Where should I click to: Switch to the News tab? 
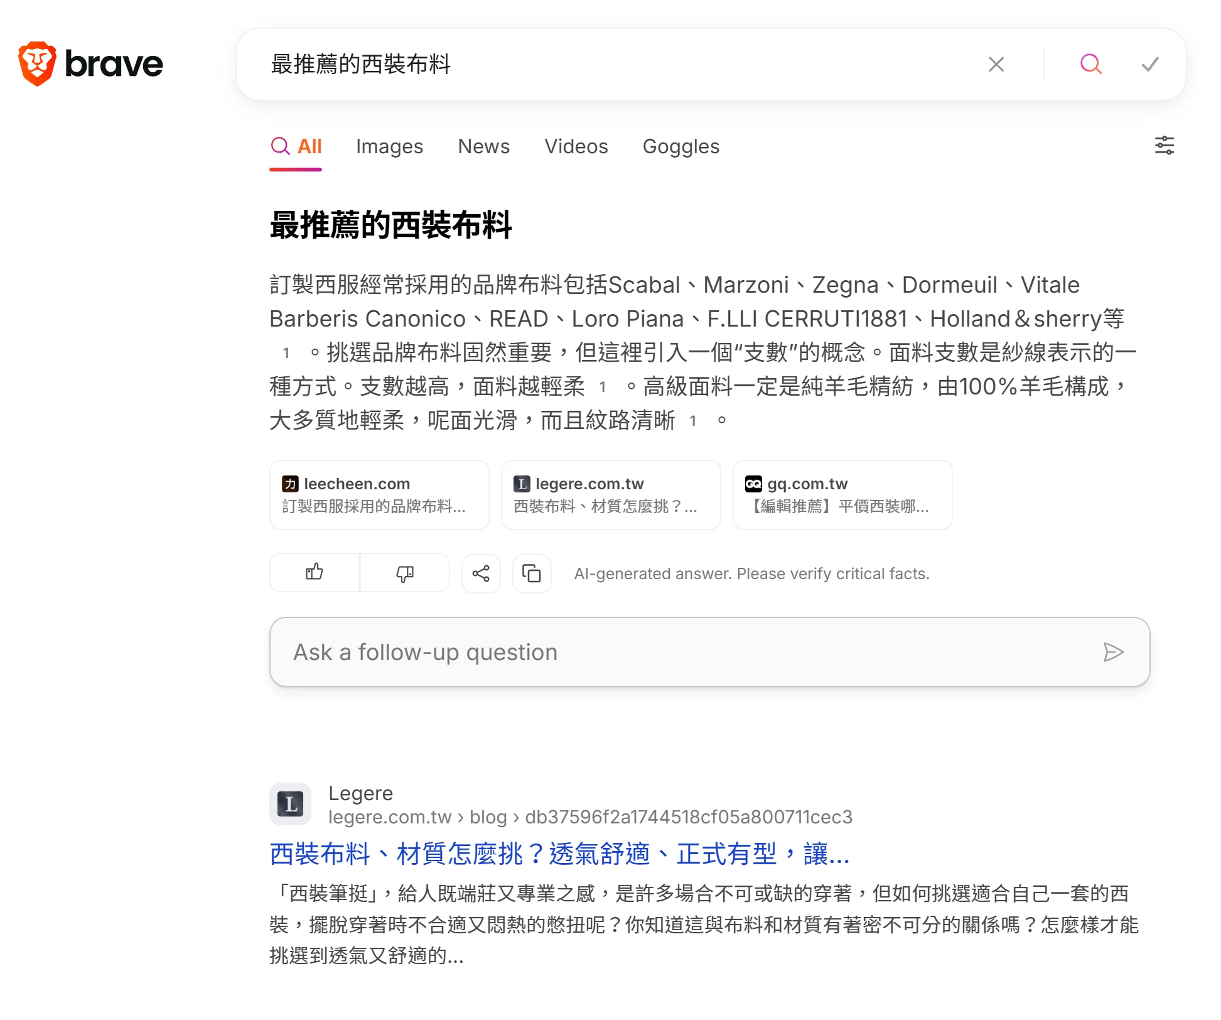coord(483,146)
